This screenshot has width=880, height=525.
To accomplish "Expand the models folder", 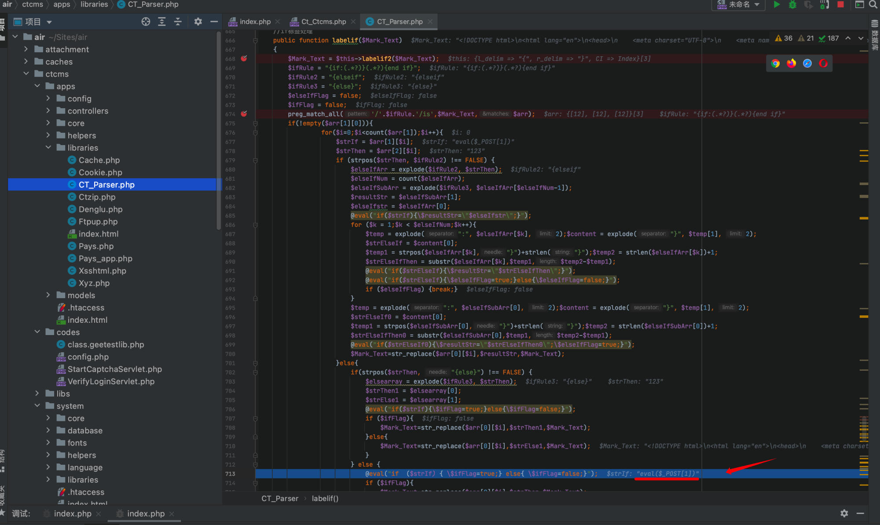I will point(48,295).
